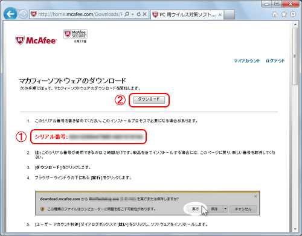Close the example download bar with X
The height and width of the screenshot is (236, 302).
[255, 196]
